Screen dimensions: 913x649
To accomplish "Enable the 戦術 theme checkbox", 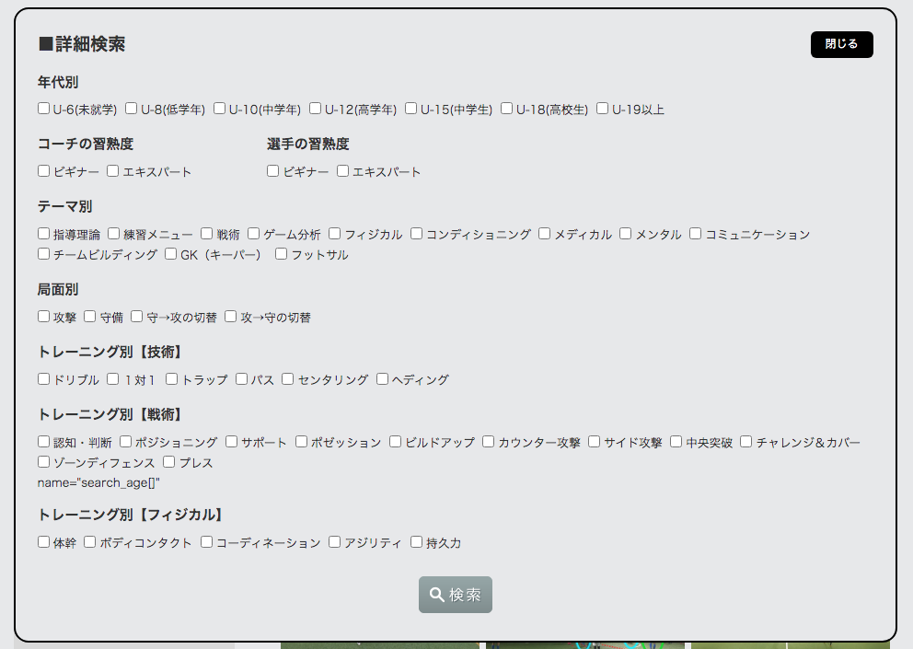I will tap(207, 234).
